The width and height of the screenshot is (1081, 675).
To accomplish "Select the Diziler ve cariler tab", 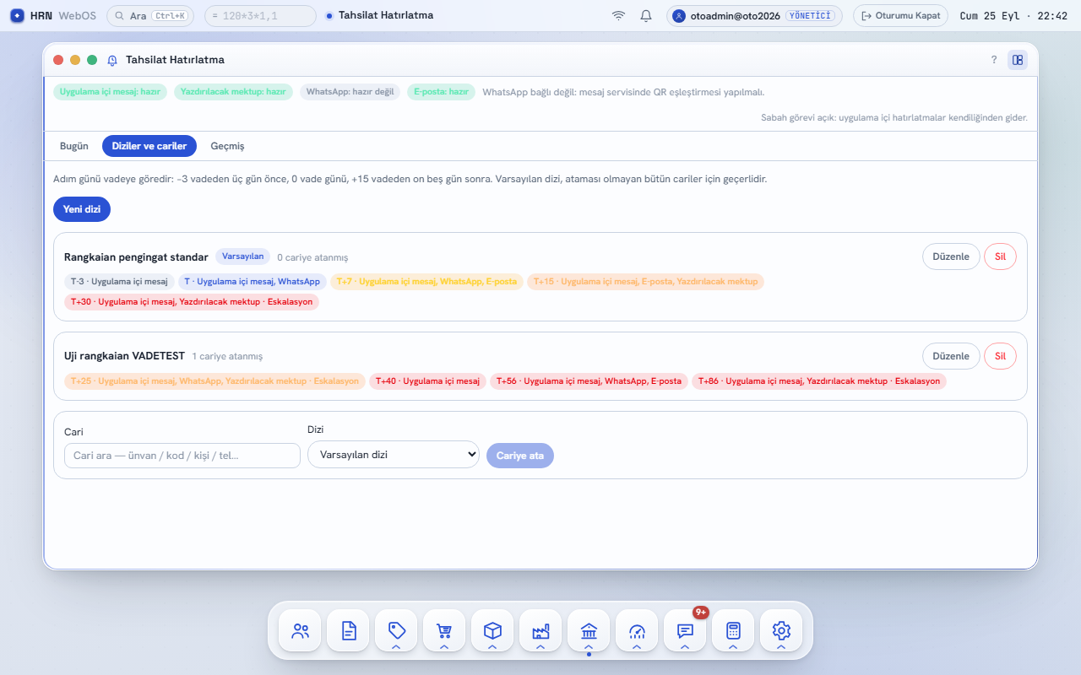I will coord(149,146).
